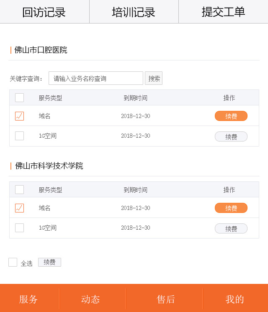Screen dimensions: 268x312
Task: Open 动态 in the bottom navigation
Action: tap(90, 299)
